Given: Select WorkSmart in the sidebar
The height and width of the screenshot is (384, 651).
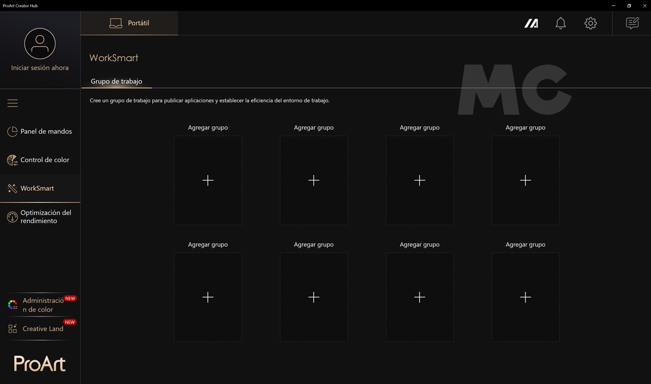Looking at the screenshot, I should click(37, 188).
